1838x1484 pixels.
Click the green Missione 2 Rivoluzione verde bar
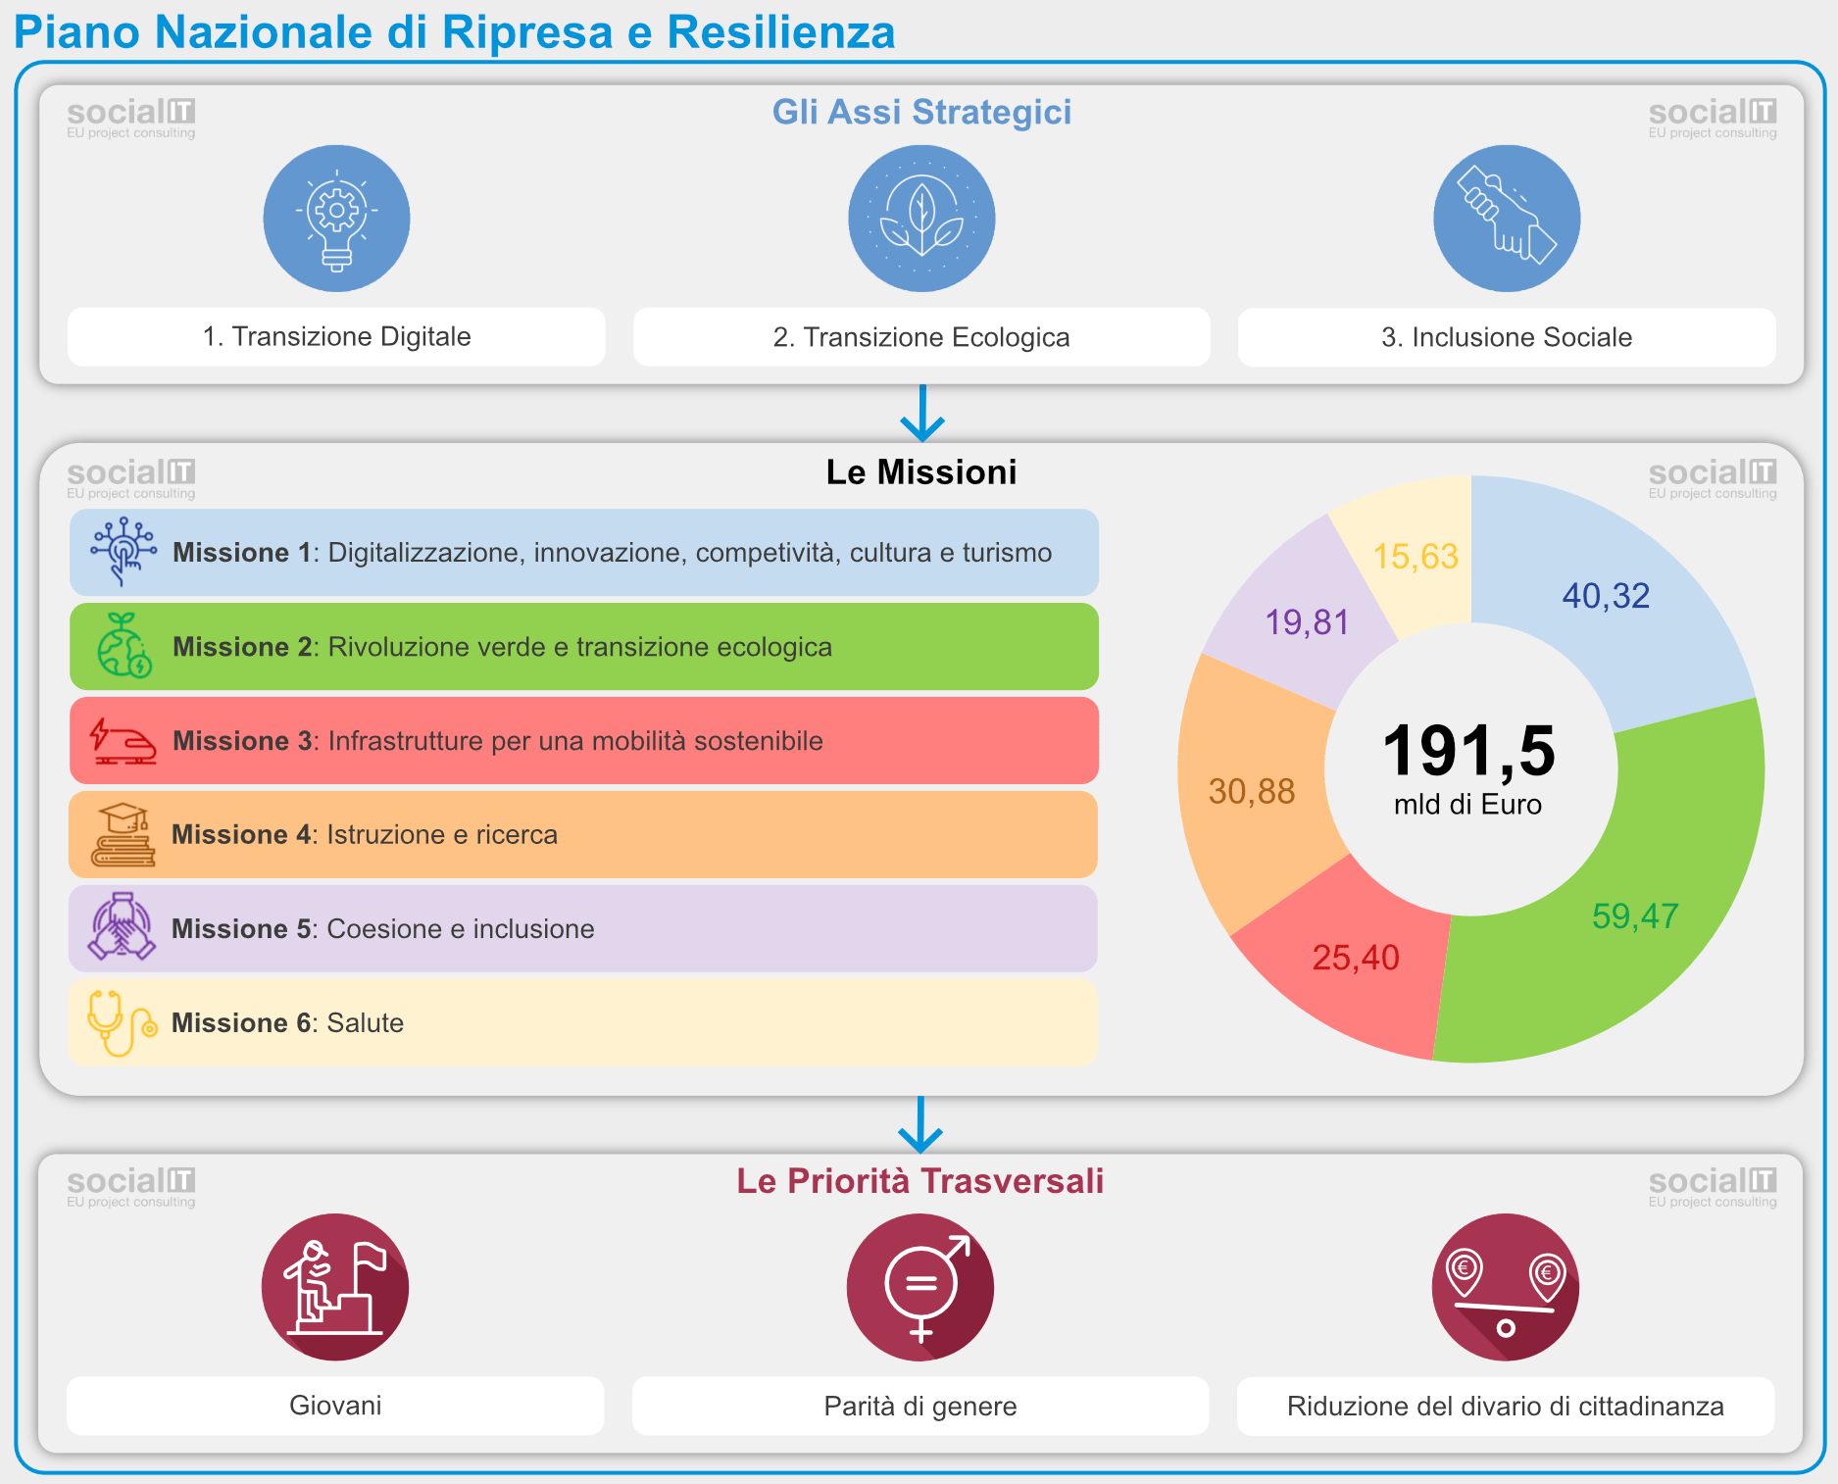click(x=584, y=646)
